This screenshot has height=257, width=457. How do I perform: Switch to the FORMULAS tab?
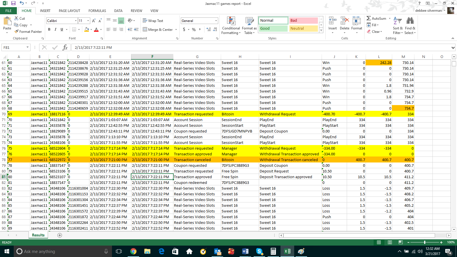point(97,11)
